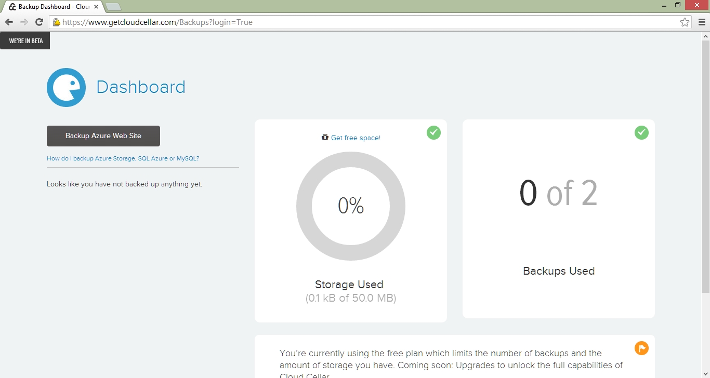Click the Cloud Cellar logo icon
Image resolution: width=710 pixels, height=378 pixels.
(66, 87)
